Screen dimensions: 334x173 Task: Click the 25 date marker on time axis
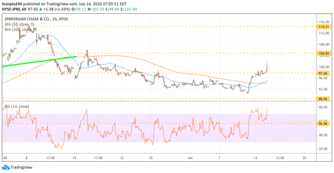point(151,158)
